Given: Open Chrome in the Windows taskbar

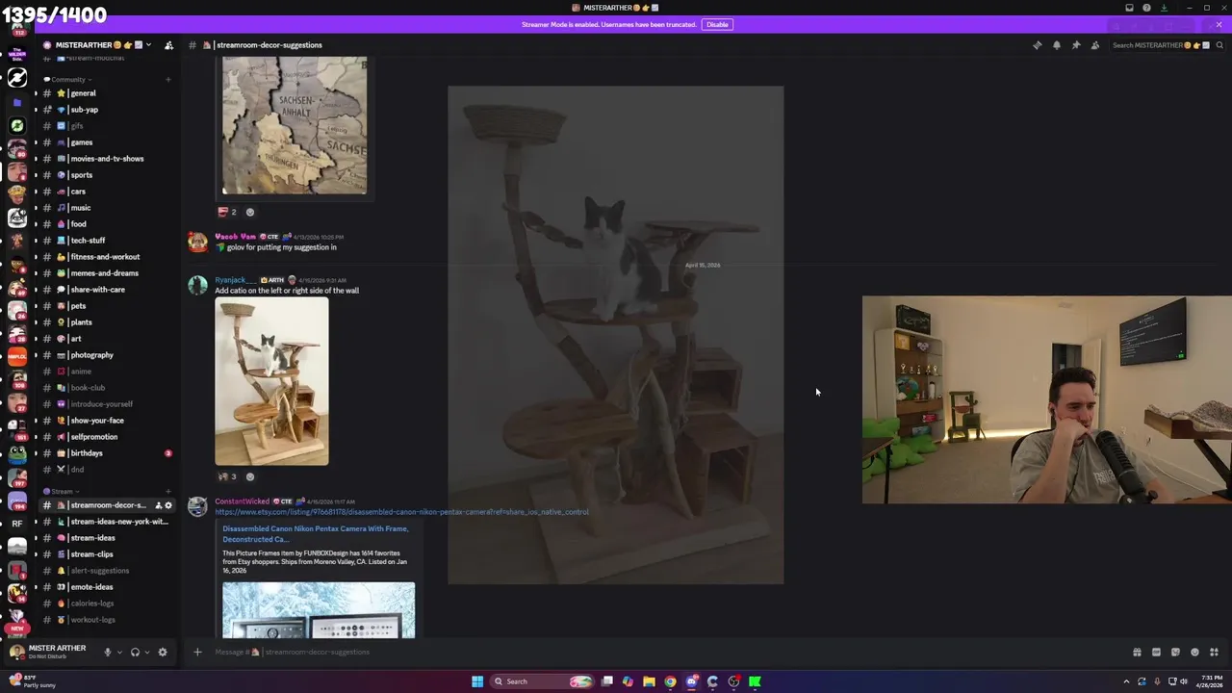Looking at the screenshot, I should point(670,681).
